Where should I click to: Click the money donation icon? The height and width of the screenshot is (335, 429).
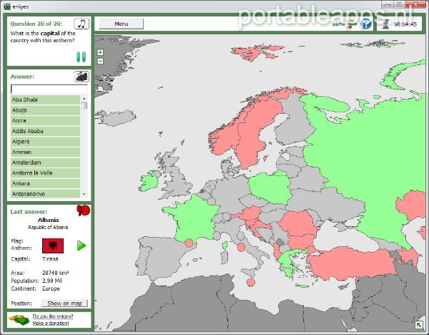19,319
